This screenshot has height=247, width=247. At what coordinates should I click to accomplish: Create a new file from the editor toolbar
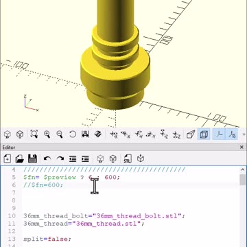tap(8, 158)
